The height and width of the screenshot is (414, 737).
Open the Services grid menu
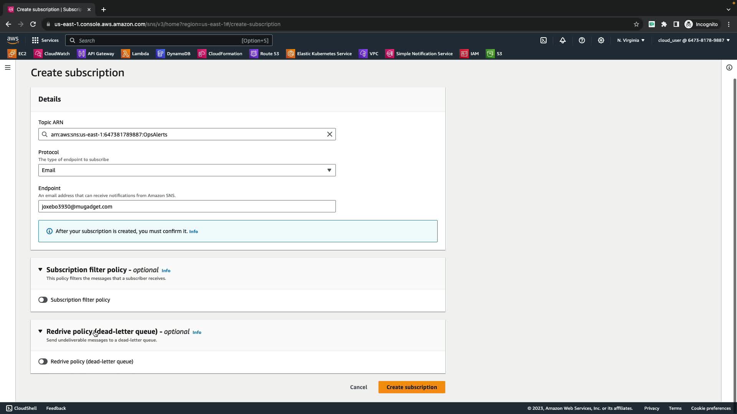45,40
